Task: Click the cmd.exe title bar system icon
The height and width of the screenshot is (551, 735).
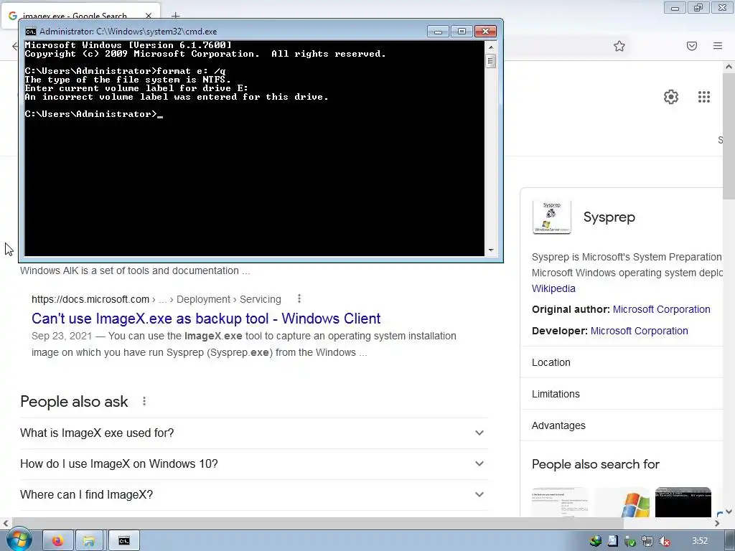Action: (30, 32)
